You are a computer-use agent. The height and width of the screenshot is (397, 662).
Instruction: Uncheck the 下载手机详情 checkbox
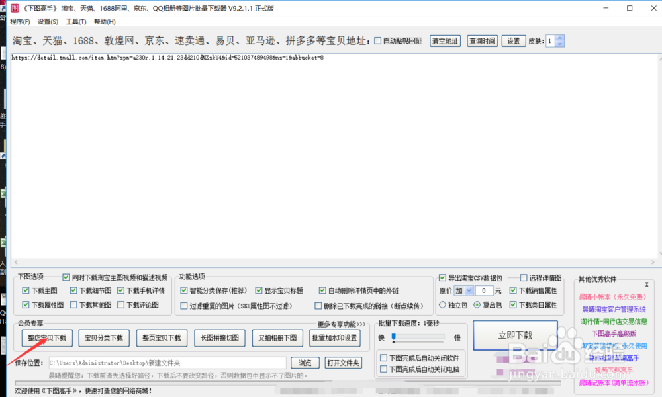point(120,290)
